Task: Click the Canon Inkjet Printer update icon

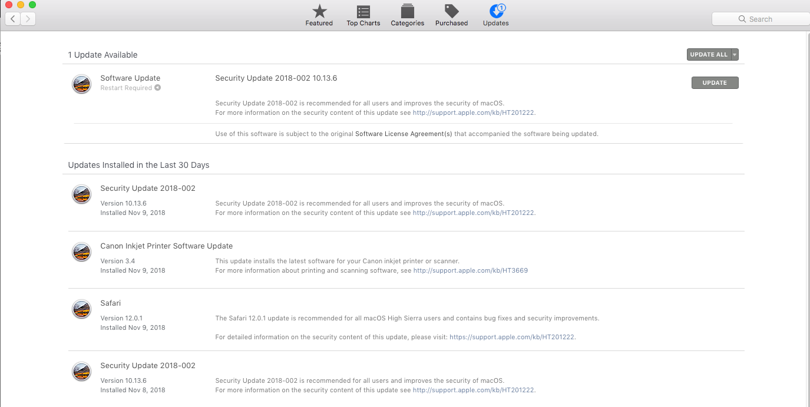Action: click(x=81, y=252)
